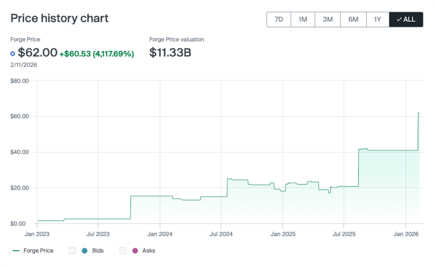This screenshot has height=267, width=434.
Task: Toggle the Asks checkbox
Action: pyautogui.click(x=123, y=251)
